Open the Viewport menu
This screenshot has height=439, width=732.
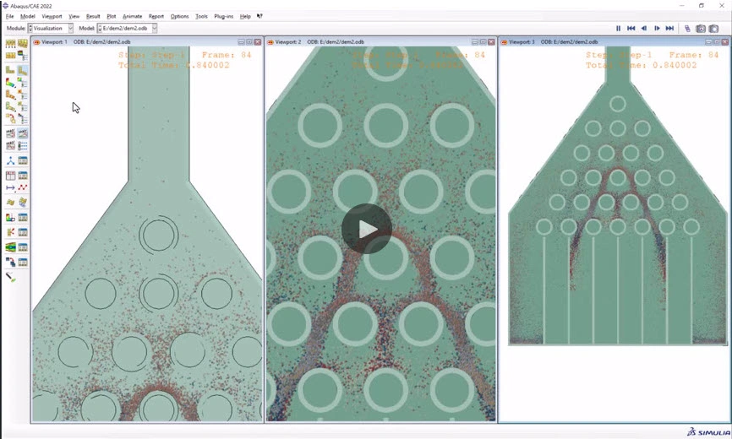pyautogui.click(x=52, y=16)
